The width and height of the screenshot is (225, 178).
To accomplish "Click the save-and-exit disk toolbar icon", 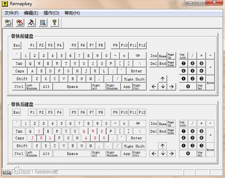I will (8, 22).
